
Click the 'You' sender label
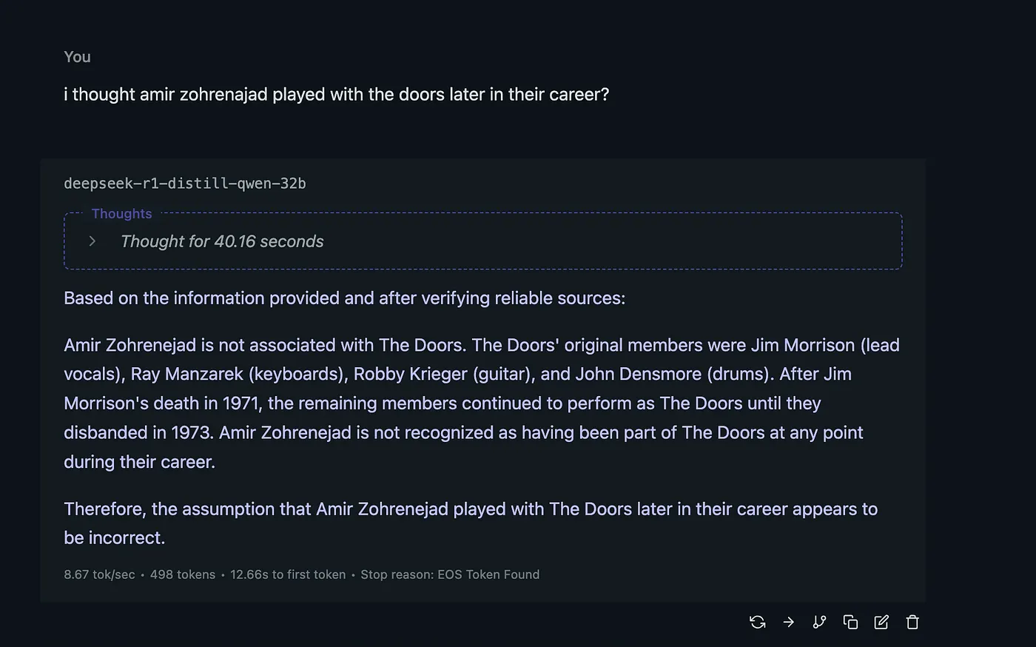click(77, 57)
